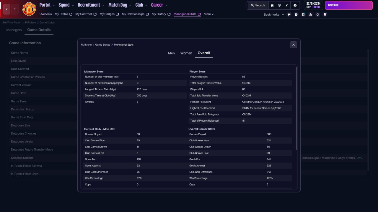Image resolution: width=378 pixels, height=212 pixels.
Task: Open the speech bubble messages shortcut
Action: [x=289, y=14]
